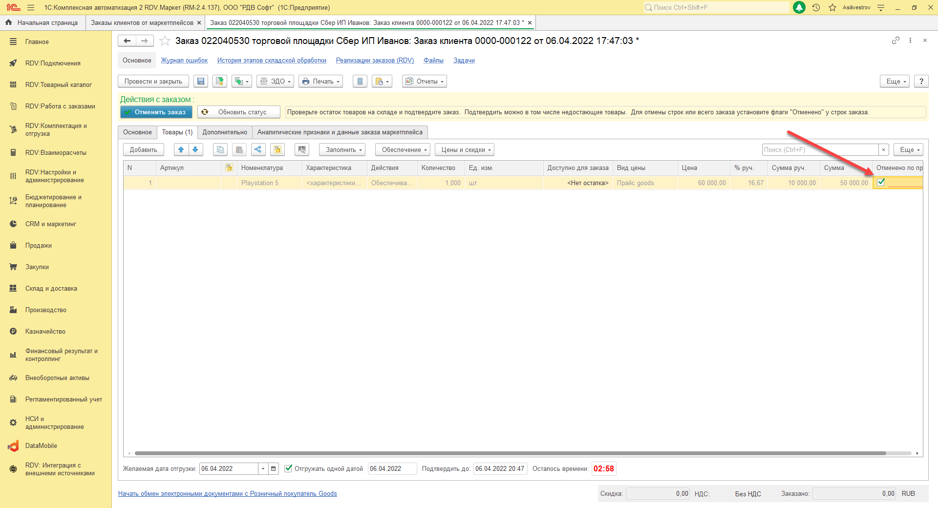The width and height of the screenshot is (938, 508).
Task: Switch to Заказы клиентов от маркетплейсов window tab
Action: tap(142, 23)
